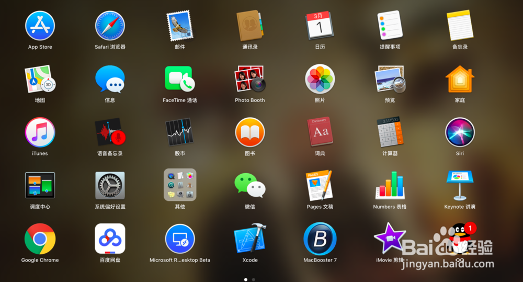The height and width of the screenshot is (282, 523).
Task: Open 通讯录 Contacts
Action: [x=250, y=26]
